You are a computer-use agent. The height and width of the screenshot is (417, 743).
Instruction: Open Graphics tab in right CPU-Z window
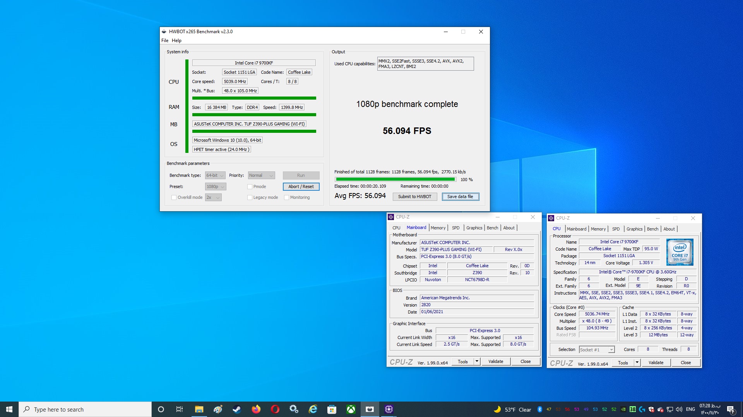pyautogui.click(x=634, y=229)
